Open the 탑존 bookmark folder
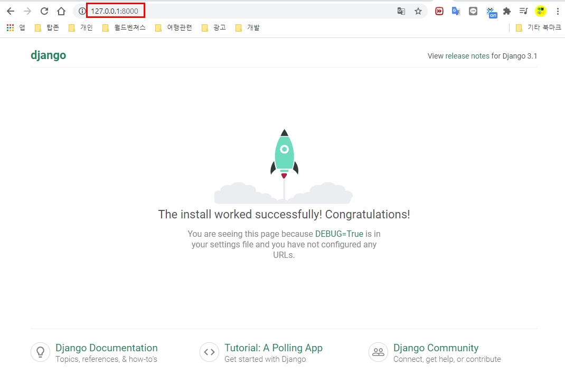565x375 pixels. (x=47, y=28)
